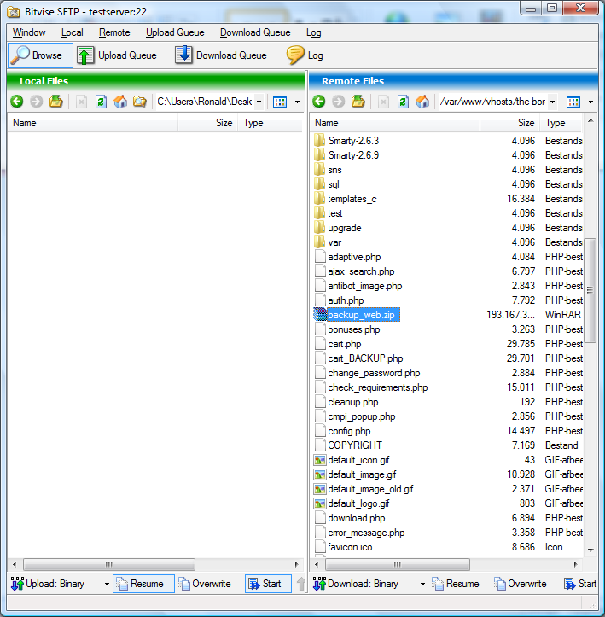Go to remote home directory icon
The width and height of the screenshot is (605, 617).
(422, 102)
